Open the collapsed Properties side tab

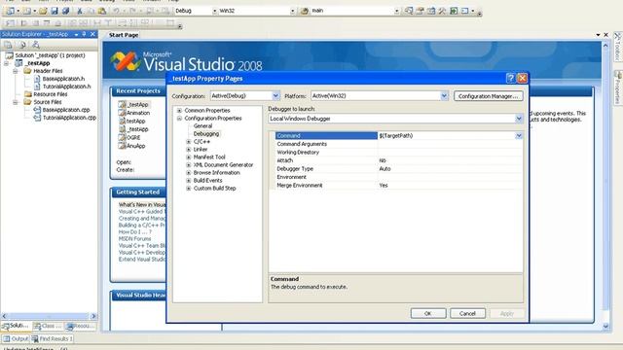point(618,87)
